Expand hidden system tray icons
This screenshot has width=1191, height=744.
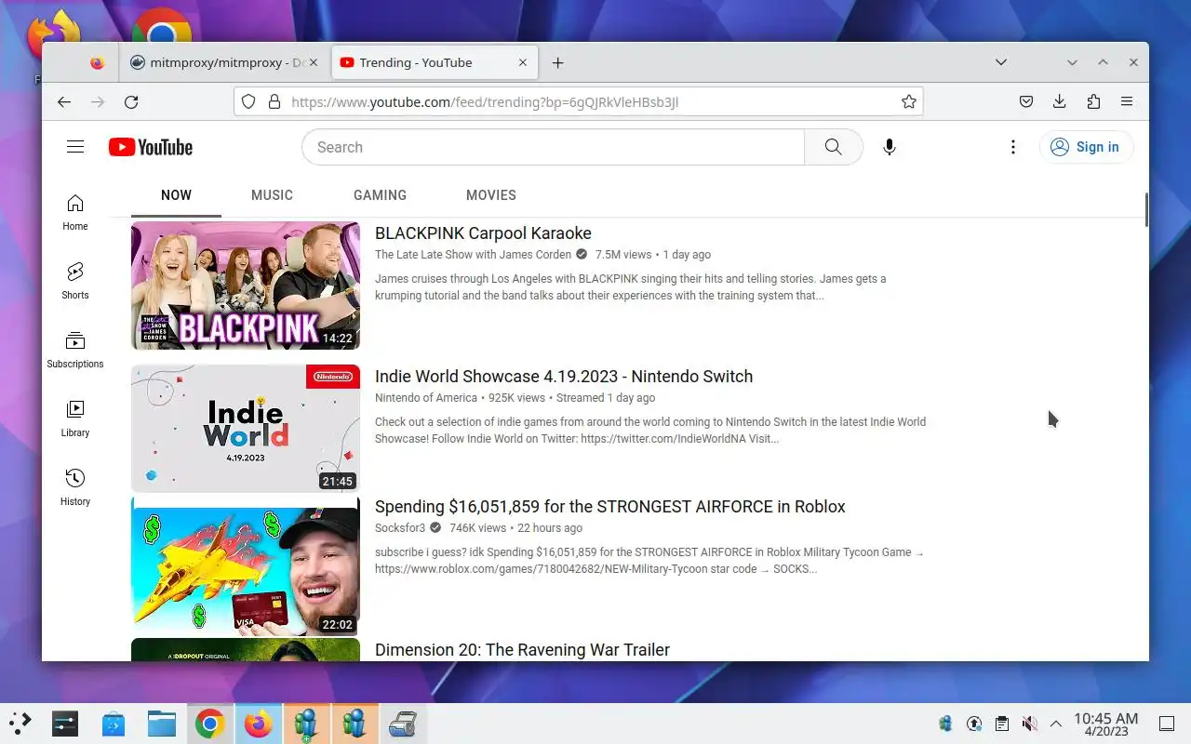[1056, 724]
